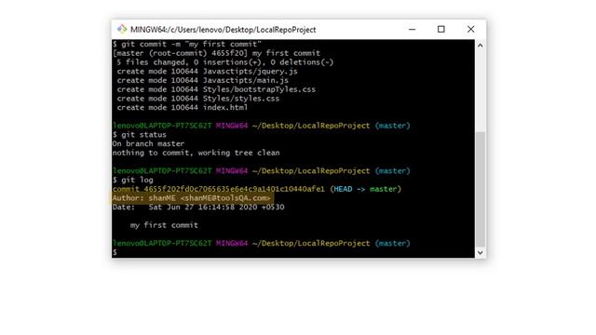Click 'nothing to commit, working tree clean'

coord(196,153)
